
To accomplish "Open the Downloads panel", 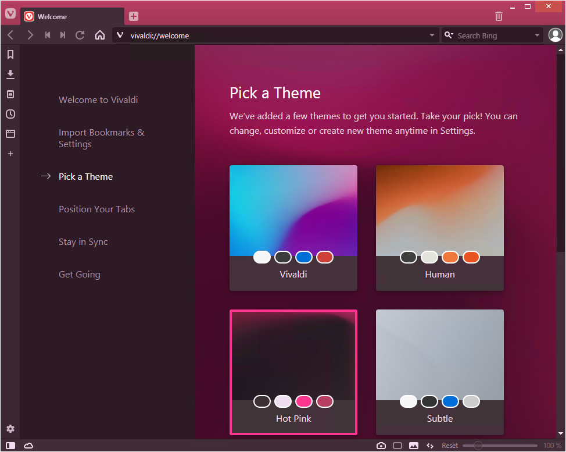I will [x=10, y=74].
